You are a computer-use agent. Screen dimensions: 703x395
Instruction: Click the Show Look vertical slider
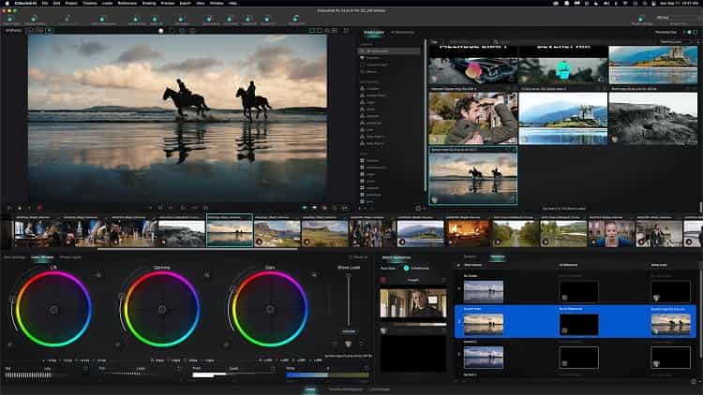click(x=349, y=300)
